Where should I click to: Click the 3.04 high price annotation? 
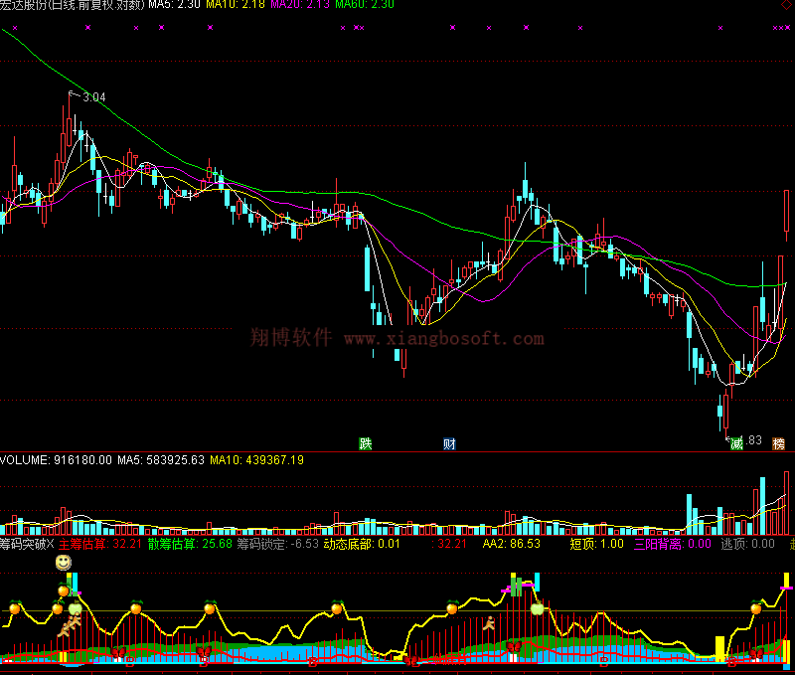coord(93,97)
